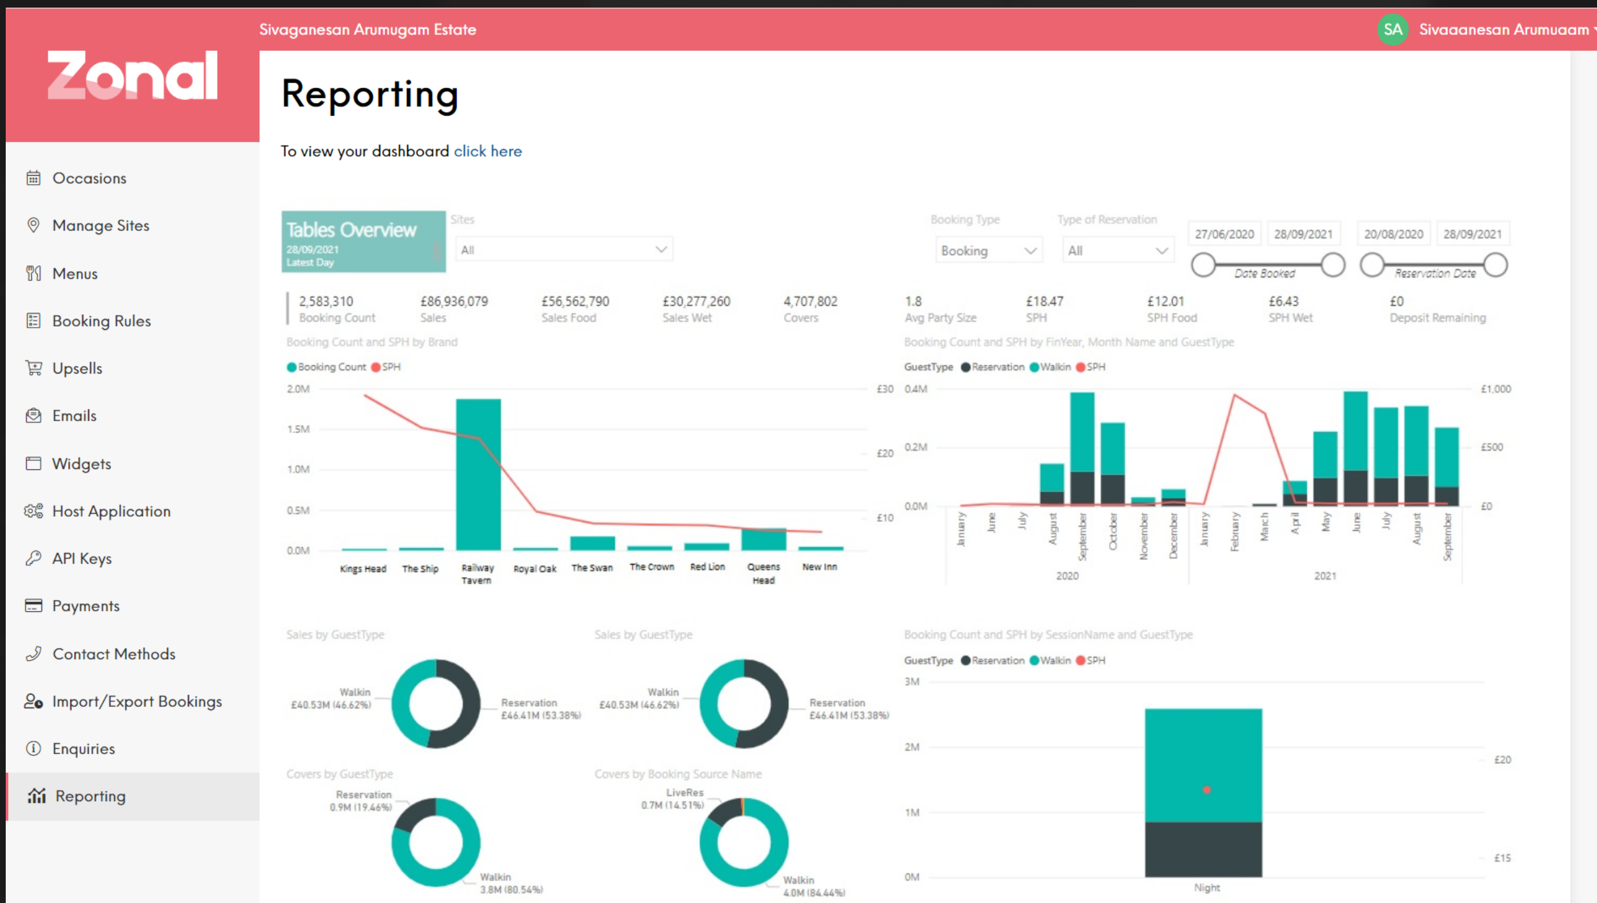Follow the 'click here' dashboard link
This screenshot has width=1597, height=903.
coord(487,151)
